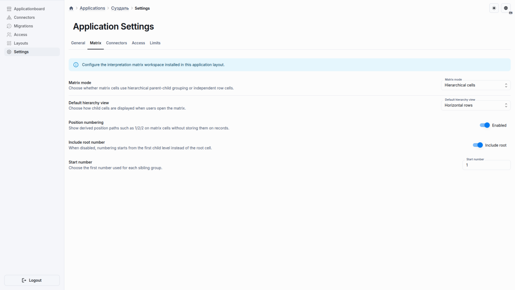Click the Matrix mode setting title
The width and height of the screenshot is (515, 290).
point(80,82)
